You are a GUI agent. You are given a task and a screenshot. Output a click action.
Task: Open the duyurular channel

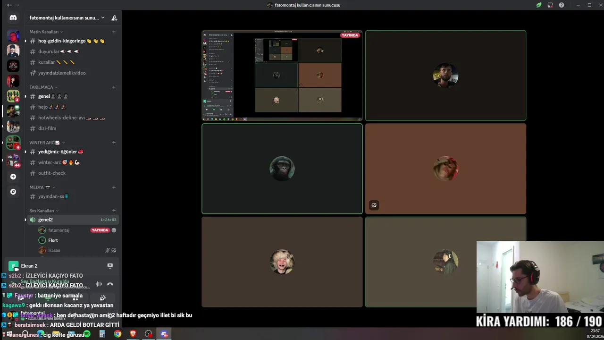(x=73, y=51)
